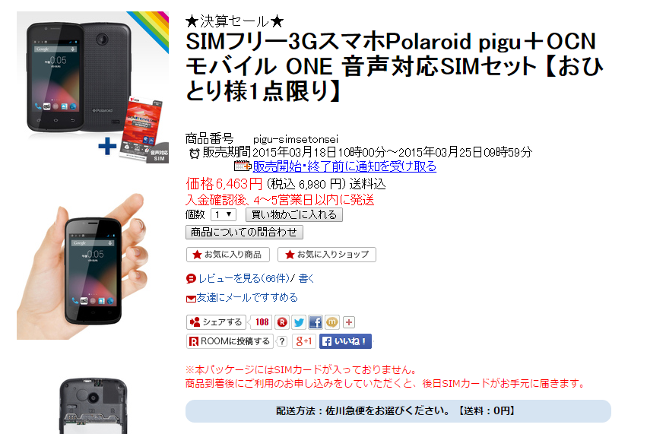Share via the Facebook icon
Screen dimensions: 647x434
click(316, 322)
